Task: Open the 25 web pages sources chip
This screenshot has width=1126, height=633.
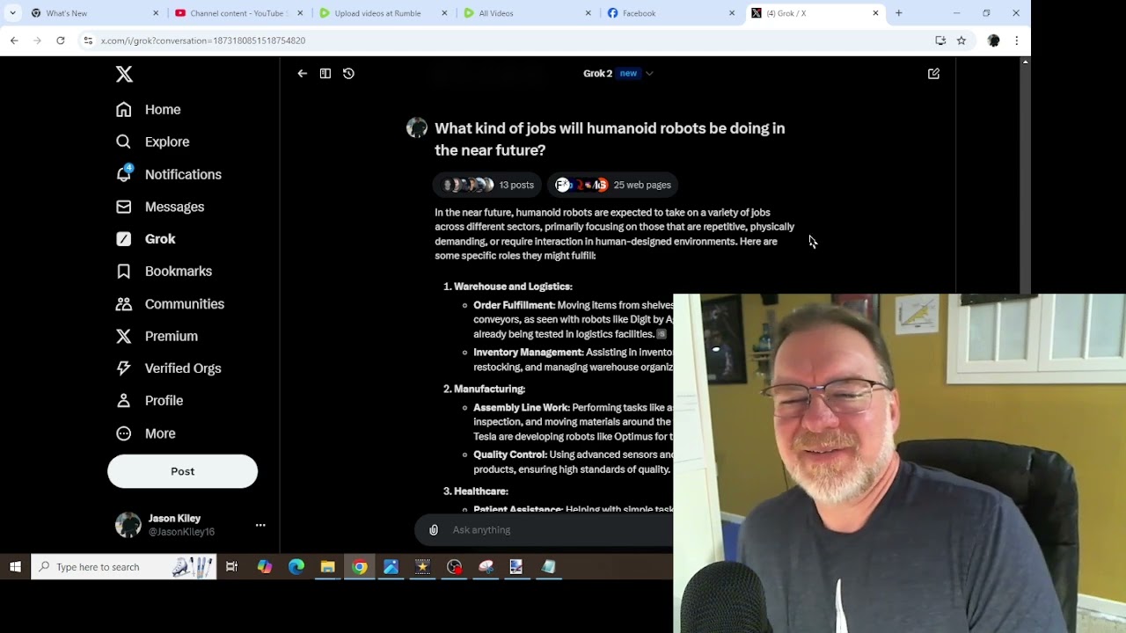Action: coord(613,185)
